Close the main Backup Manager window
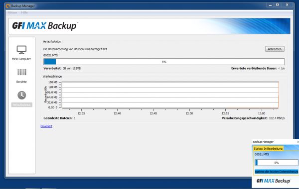The image size is (299, 189). tap(287, 5)
